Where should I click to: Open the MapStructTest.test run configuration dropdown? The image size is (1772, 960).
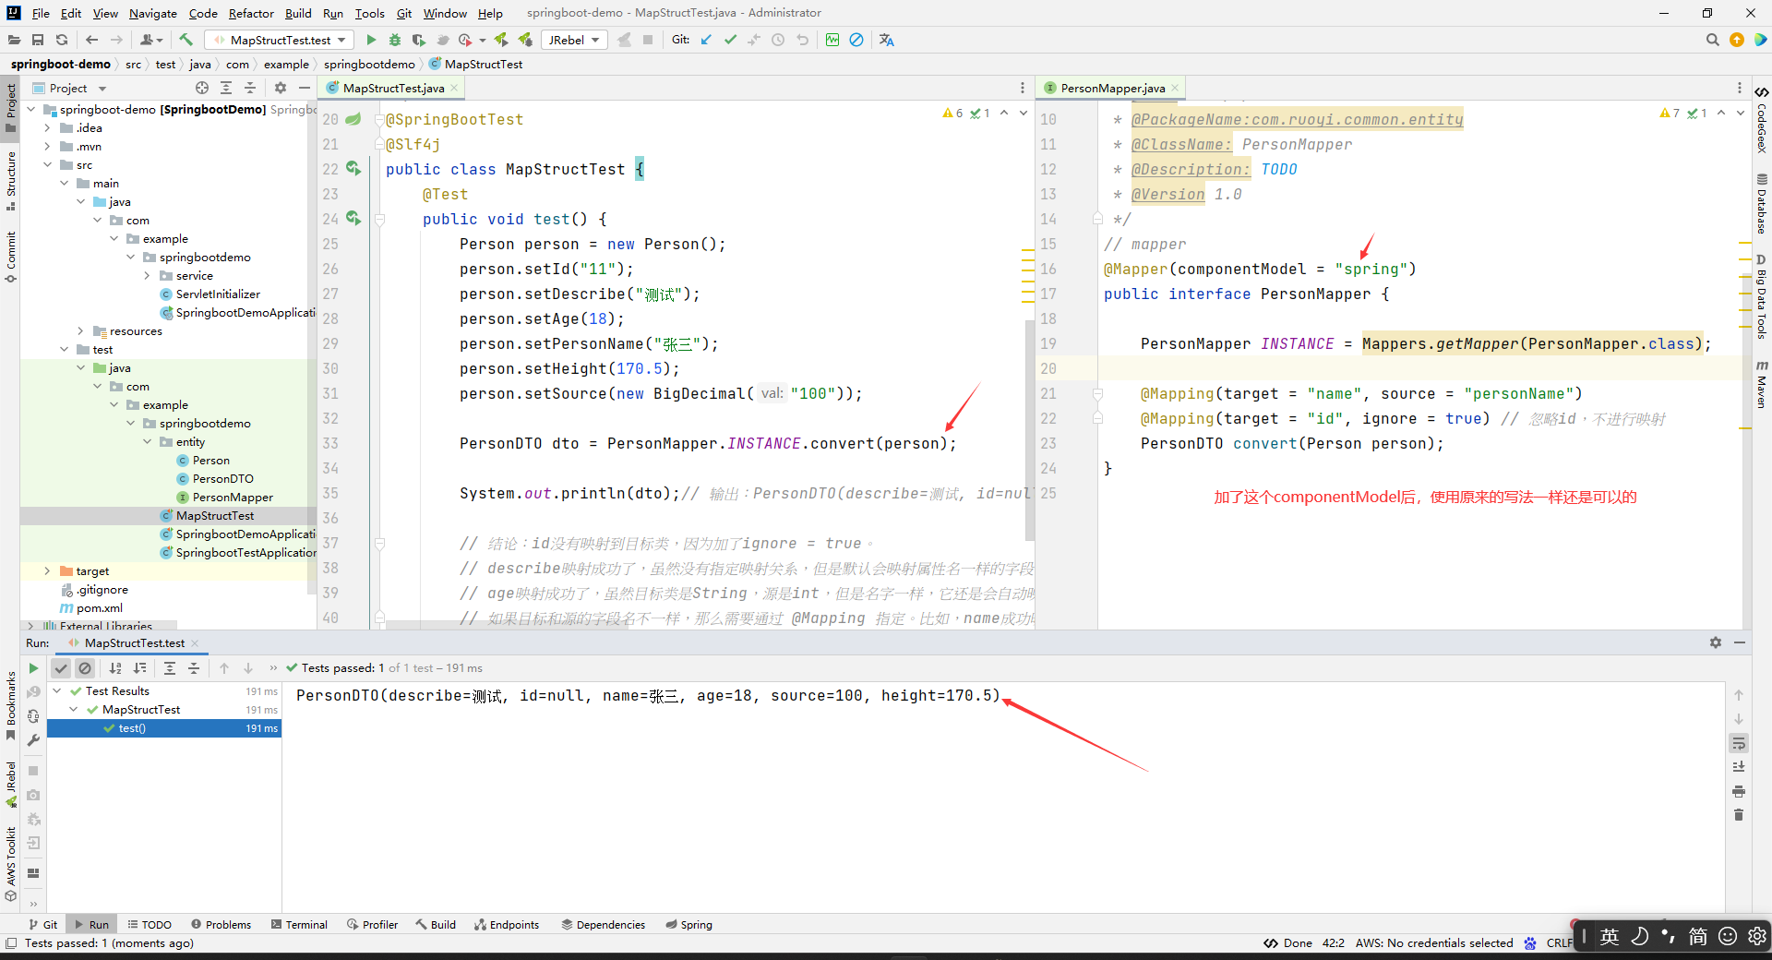click(280, 40)
